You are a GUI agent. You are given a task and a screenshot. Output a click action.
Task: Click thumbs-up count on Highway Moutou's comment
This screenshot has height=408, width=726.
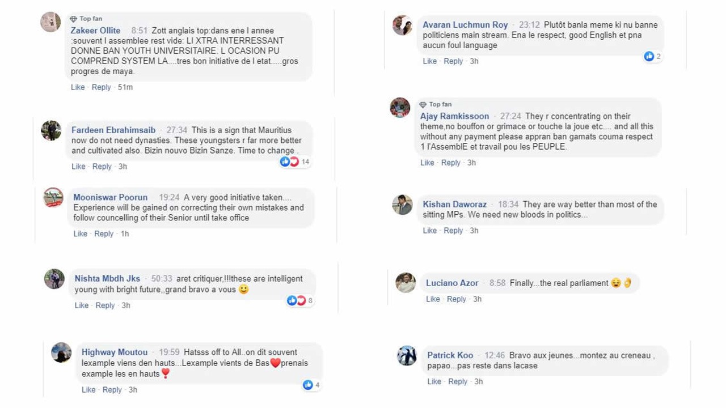[311, 385]
